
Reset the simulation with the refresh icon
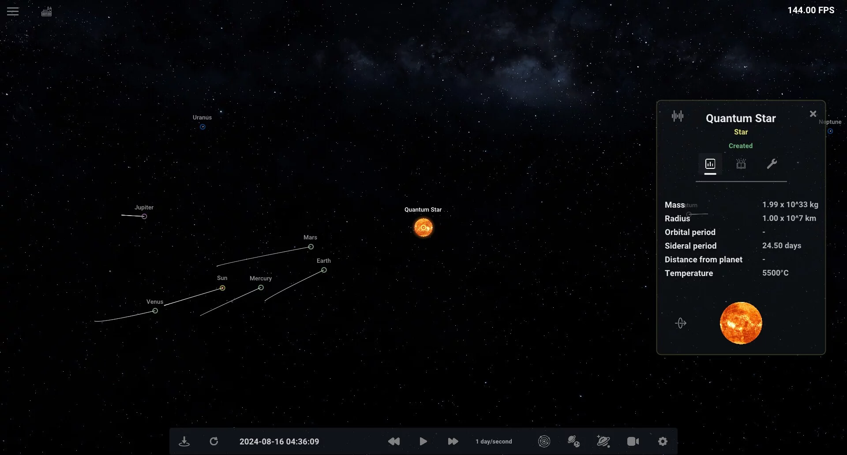point(214,441)
